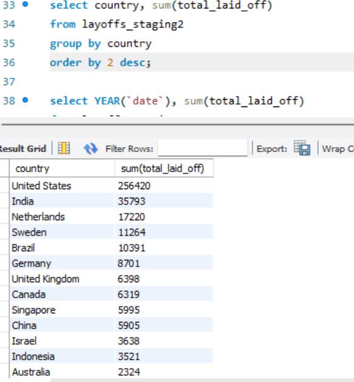Select the Brazil country cell
The width and height of the screenshot is (354, 382).
coord(62,248)
